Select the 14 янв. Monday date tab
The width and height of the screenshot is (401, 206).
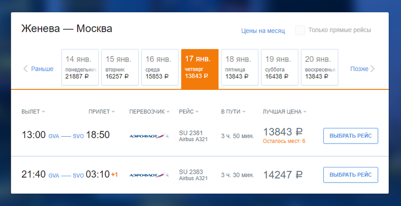tap(80, 67)
